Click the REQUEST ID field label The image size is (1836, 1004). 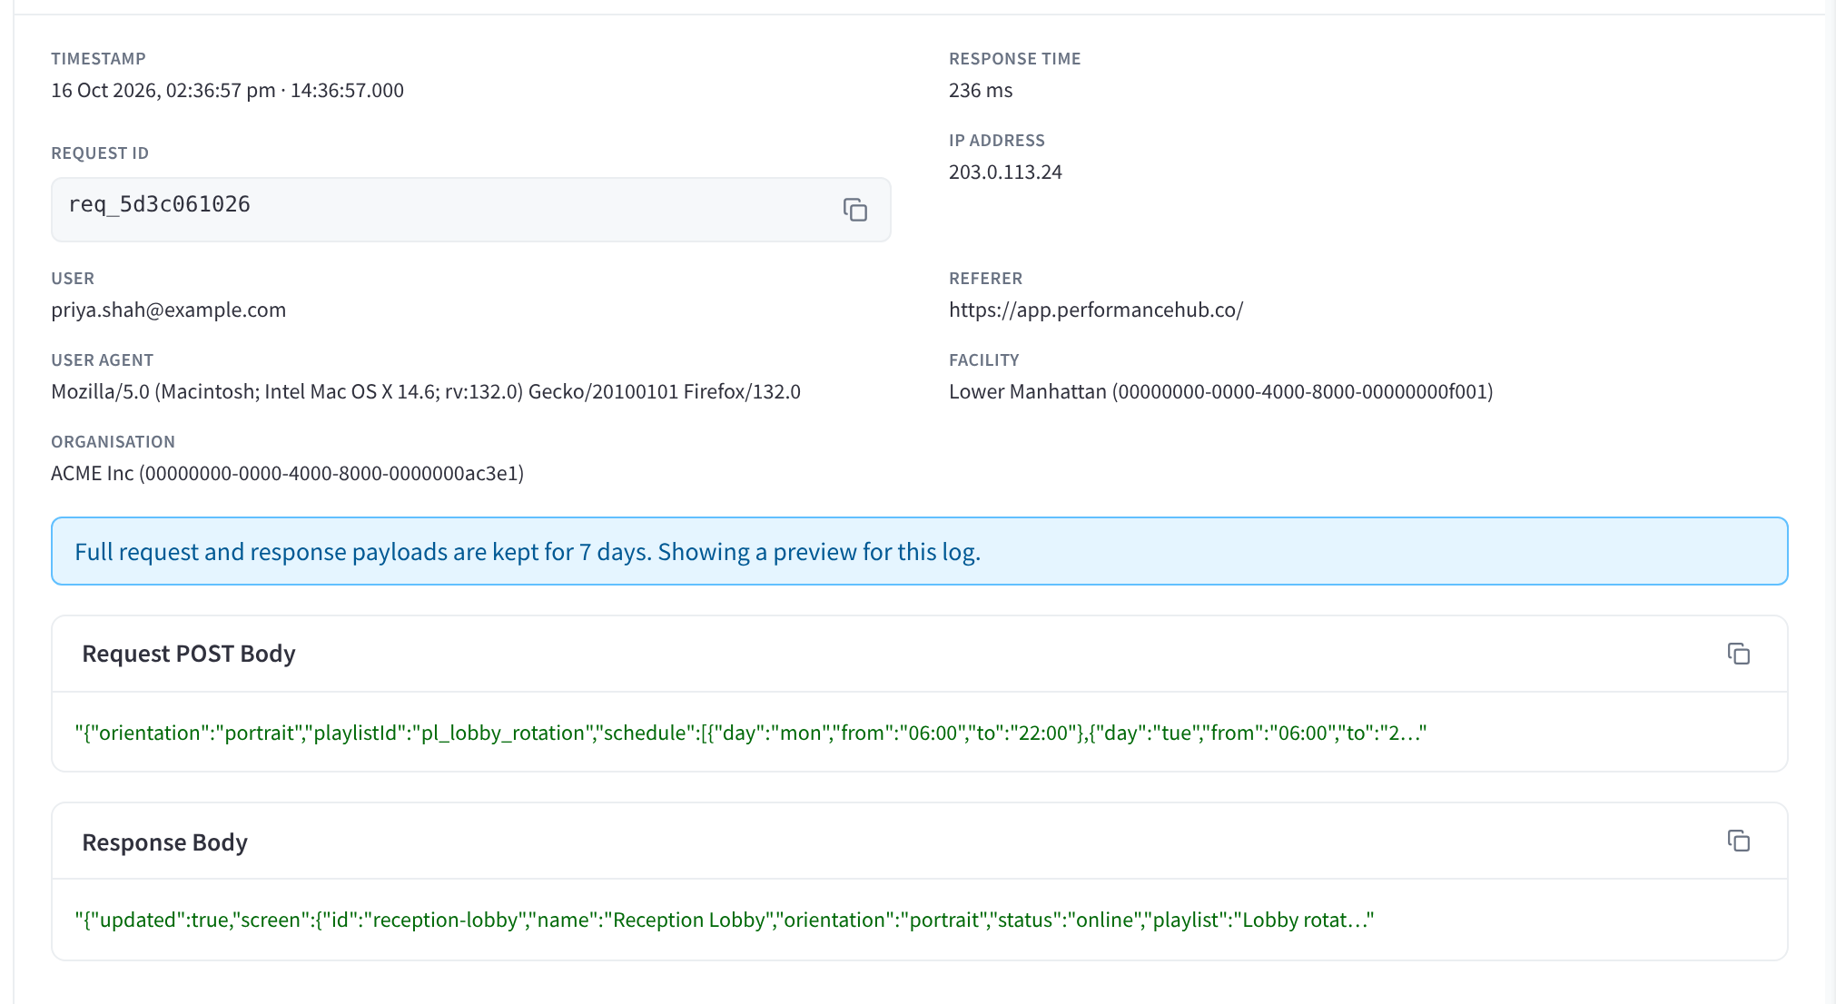pos(100,153)
